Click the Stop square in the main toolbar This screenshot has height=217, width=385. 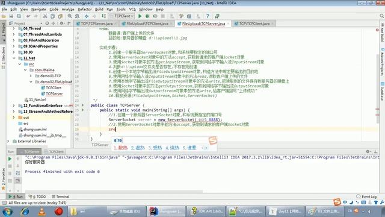pyautogui.click(x=162, y=16)
